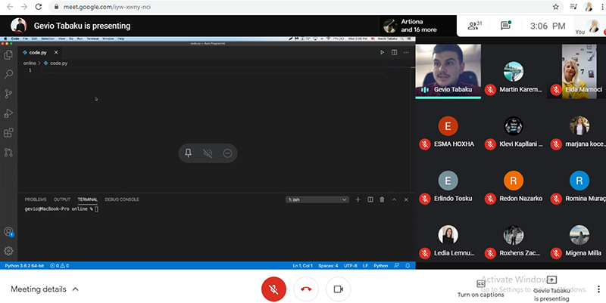The width and height of the screenshot is (606, 303).
Task: Unmute your microphone
Action: pos(273,289)
